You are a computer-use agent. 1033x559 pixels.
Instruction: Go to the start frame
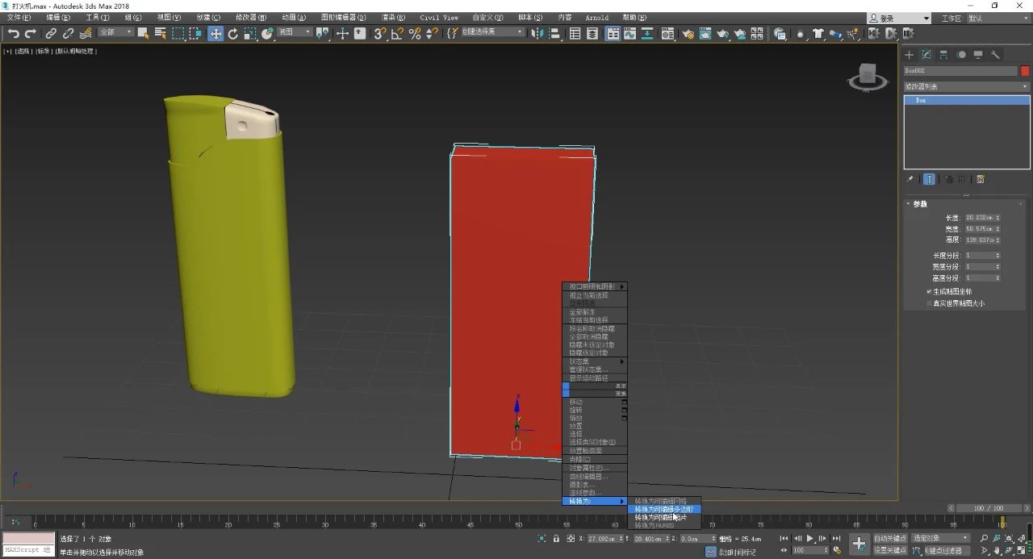pos(784,538)
